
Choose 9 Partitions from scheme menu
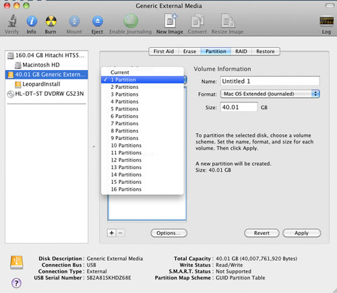pos(142,138)
